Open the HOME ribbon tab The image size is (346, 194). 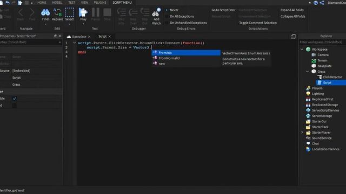click(x=42, y=3)
